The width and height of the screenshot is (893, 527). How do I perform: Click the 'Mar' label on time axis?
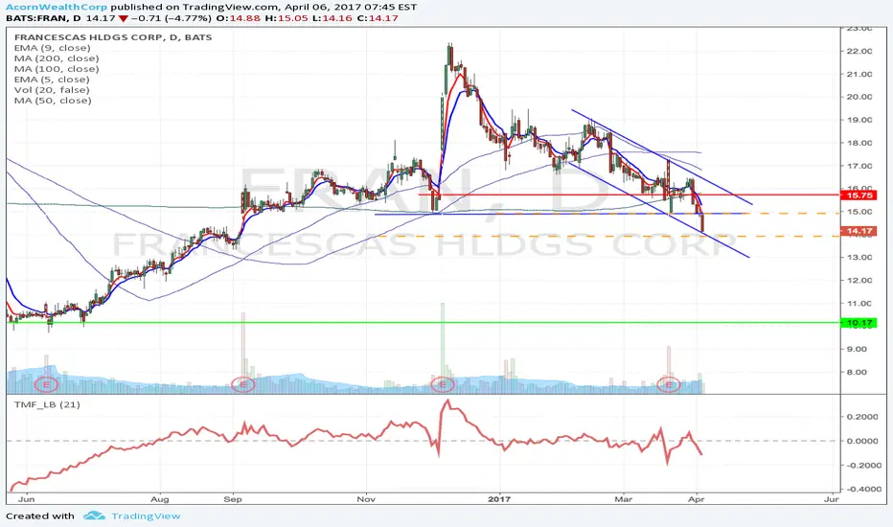coord(624,499)
